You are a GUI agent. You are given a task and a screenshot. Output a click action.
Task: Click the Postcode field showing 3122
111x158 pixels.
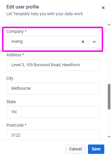click(53, 135)
